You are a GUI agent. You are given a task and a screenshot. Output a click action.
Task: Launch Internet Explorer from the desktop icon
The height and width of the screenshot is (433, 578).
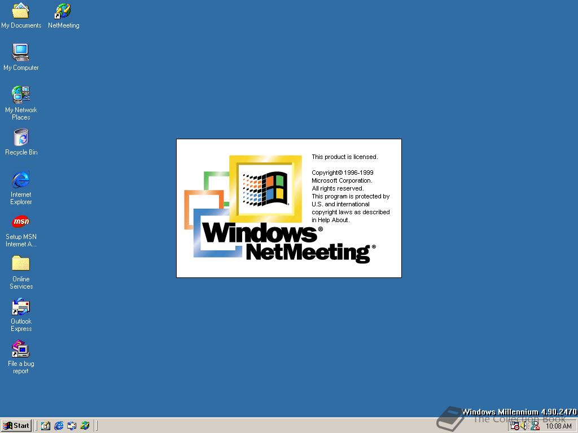pos(21,188)
